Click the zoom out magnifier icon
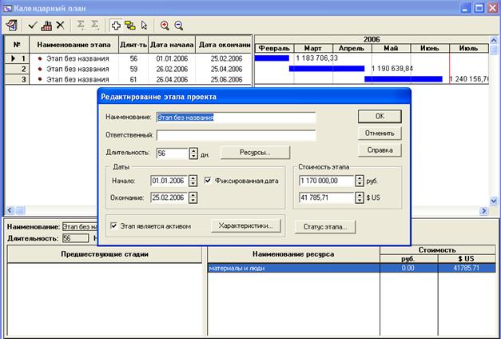 pyautogui.click(x=178, y=25)
